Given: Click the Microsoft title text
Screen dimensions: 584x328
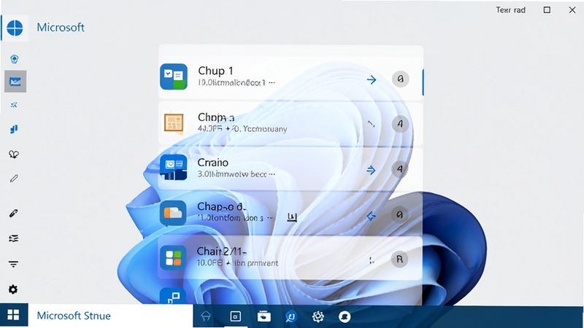Looking at the screenshot, I should coord(61,27).
